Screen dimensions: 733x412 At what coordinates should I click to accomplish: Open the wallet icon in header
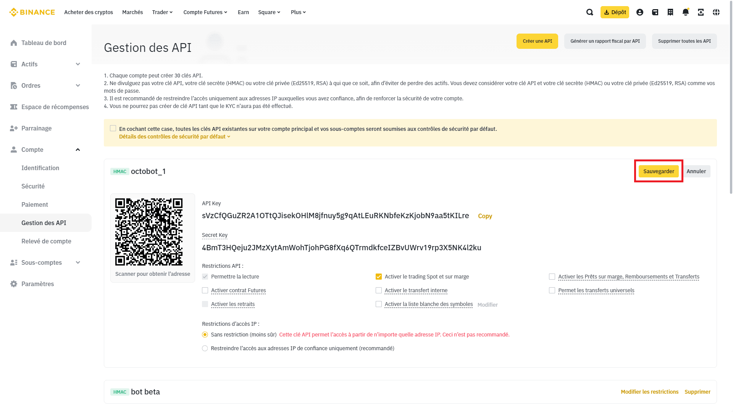tap(655, 12)
